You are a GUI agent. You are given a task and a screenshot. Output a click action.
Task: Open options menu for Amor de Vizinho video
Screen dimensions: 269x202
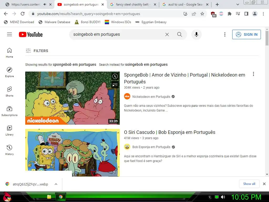(254, 74)
